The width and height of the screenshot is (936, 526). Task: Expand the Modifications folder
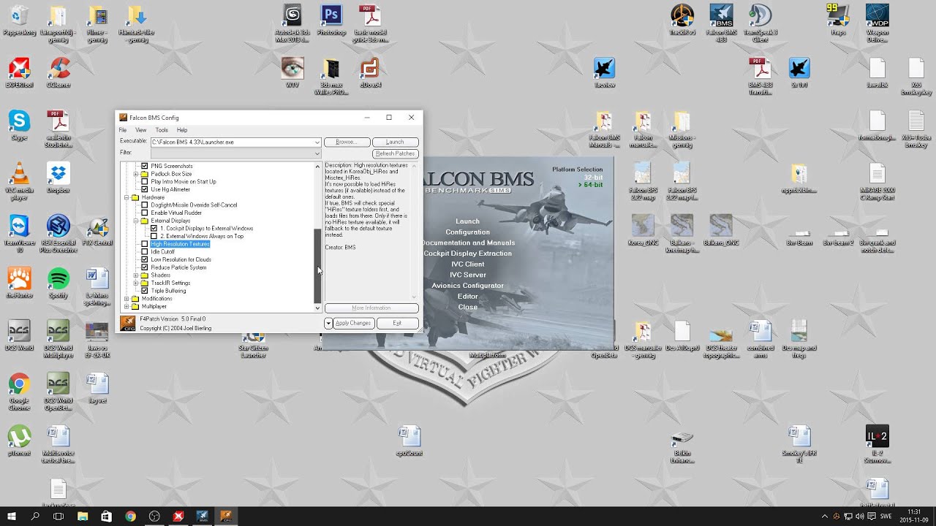(127, 299)
